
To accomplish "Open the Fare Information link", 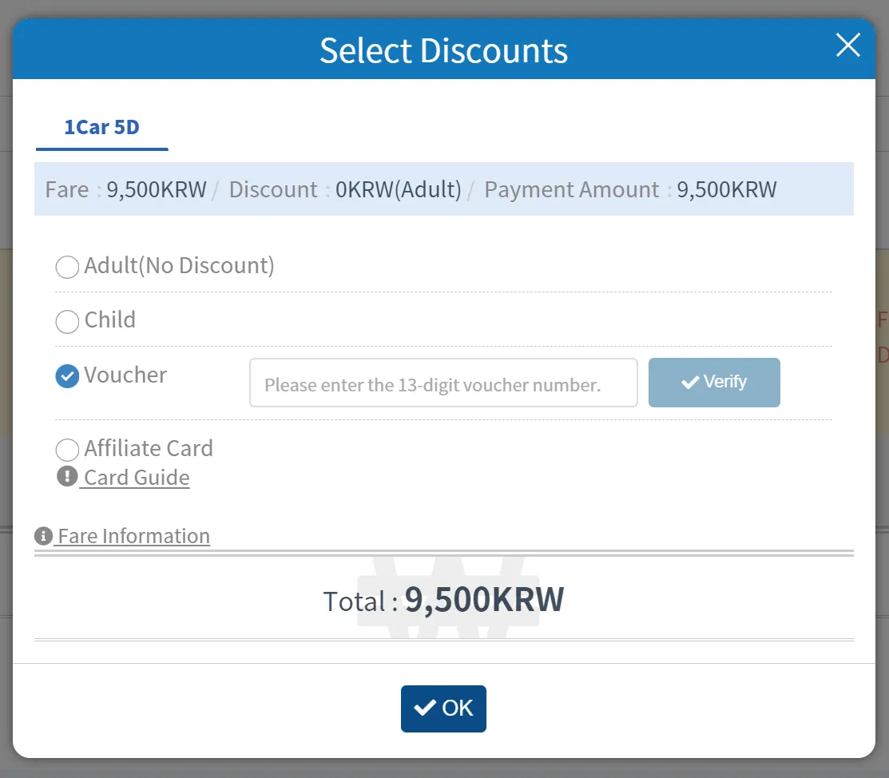I will click(x=133, y=536).
